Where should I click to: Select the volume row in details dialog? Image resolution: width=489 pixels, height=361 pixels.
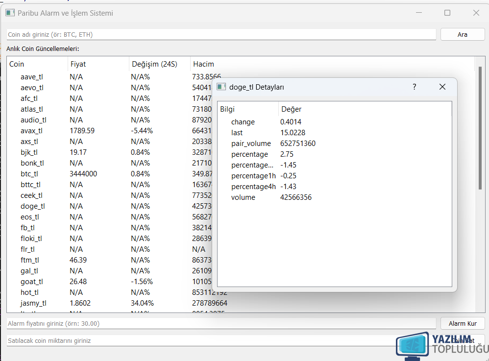click(334, 197)
